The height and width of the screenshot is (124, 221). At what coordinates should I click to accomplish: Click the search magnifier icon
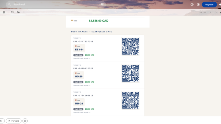coord(9,4)
